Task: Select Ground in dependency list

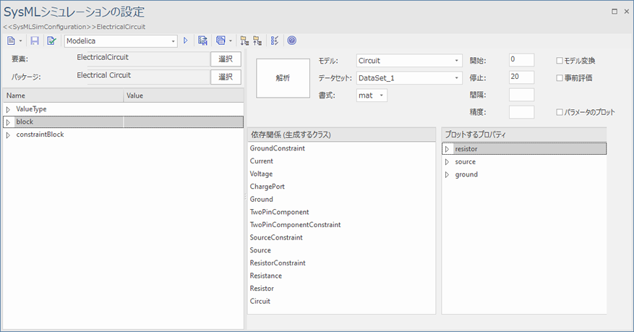Action: [x=261, y=200]
